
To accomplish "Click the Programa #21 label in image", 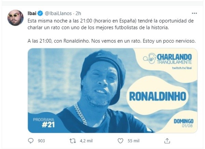I will coord(44,123).
